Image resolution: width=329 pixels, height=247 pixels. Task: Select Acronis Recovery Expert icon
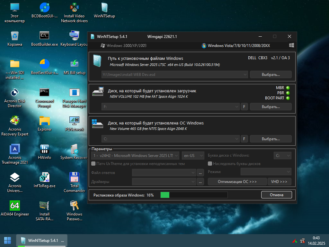(x=15, y=126)
